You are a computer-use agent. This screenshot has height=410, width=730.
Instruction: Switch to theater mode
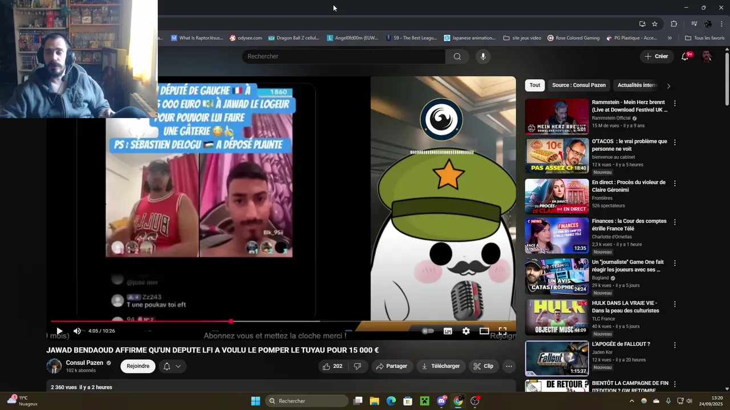click(x=484, y=331)
